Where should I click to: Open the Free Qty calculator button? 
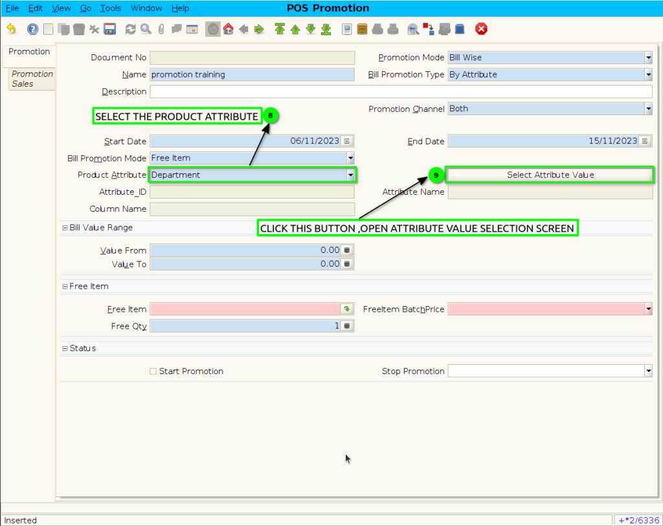click(x=347, y=326)
